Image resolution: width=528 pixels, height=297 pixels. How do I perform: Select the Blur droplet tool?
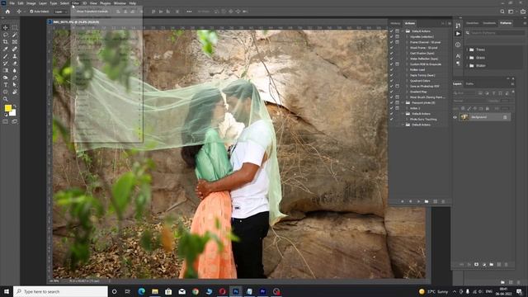pos(15,70)
